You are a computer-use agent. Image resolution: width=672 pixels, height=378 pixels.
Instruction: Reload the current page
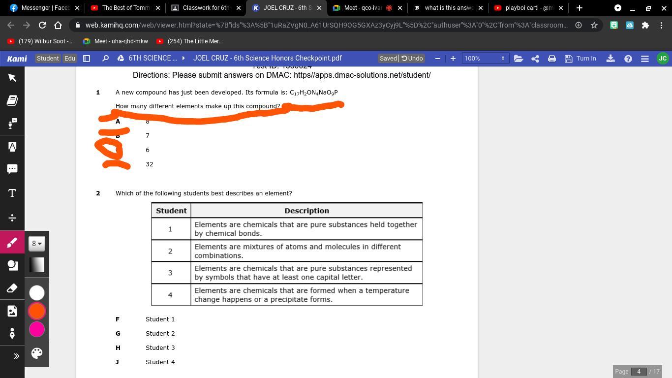point(42,25)
